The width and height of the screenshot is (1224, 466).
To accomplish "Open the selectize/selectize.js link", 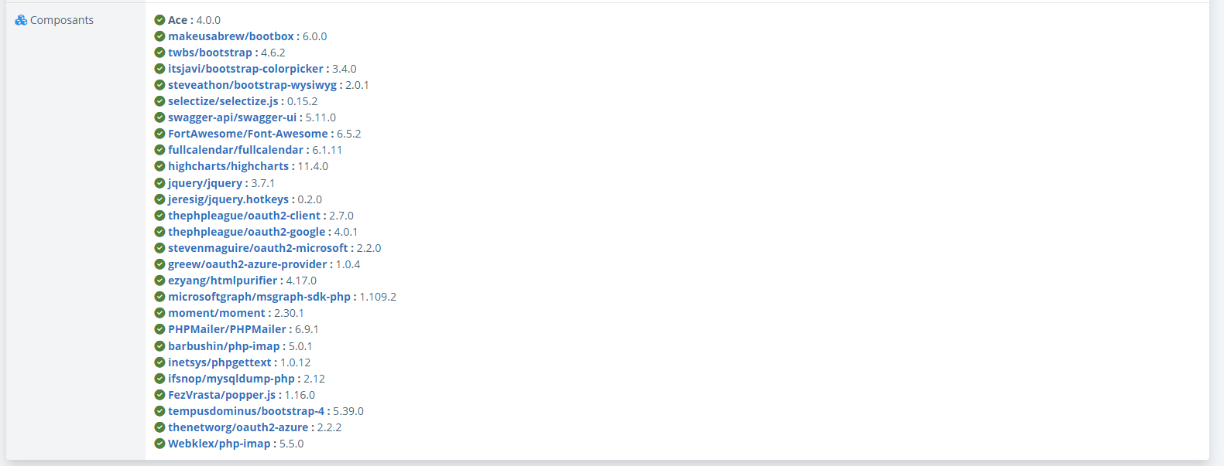I will pos(223,101).
